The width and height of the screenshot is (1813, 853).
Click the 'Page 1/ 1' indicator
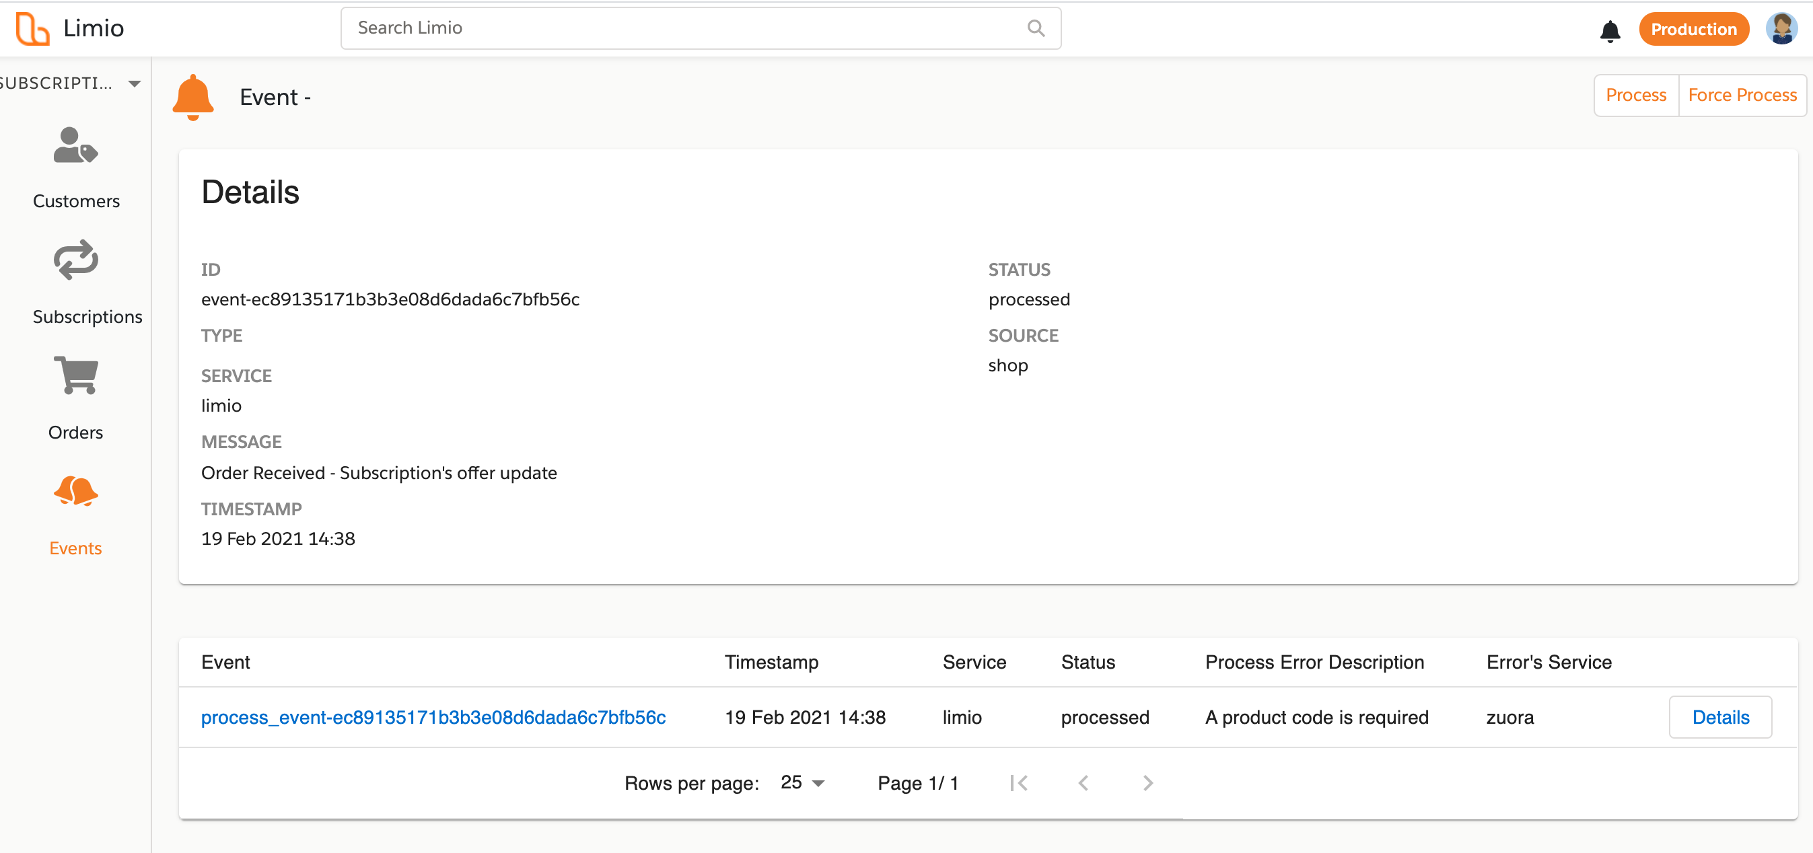coord(918,782)
